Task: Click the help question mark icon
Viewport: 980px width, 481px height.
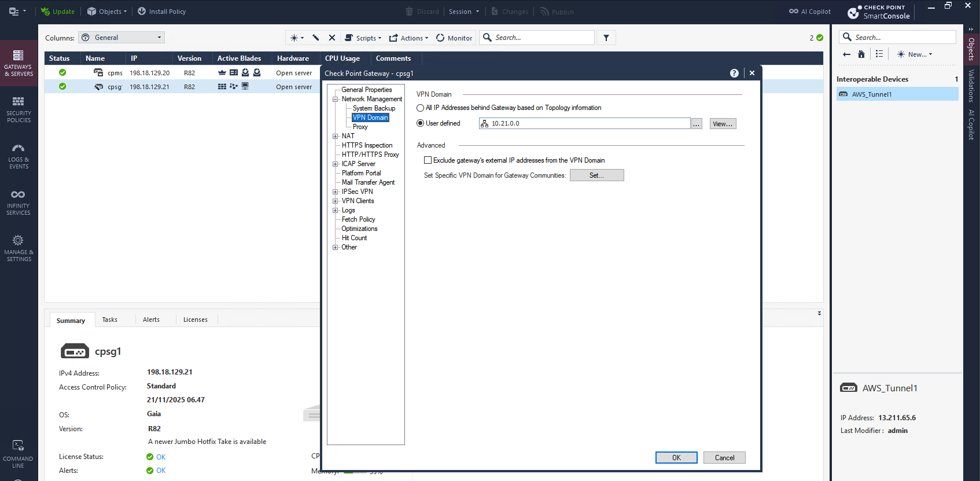Action: coord(734,74)
